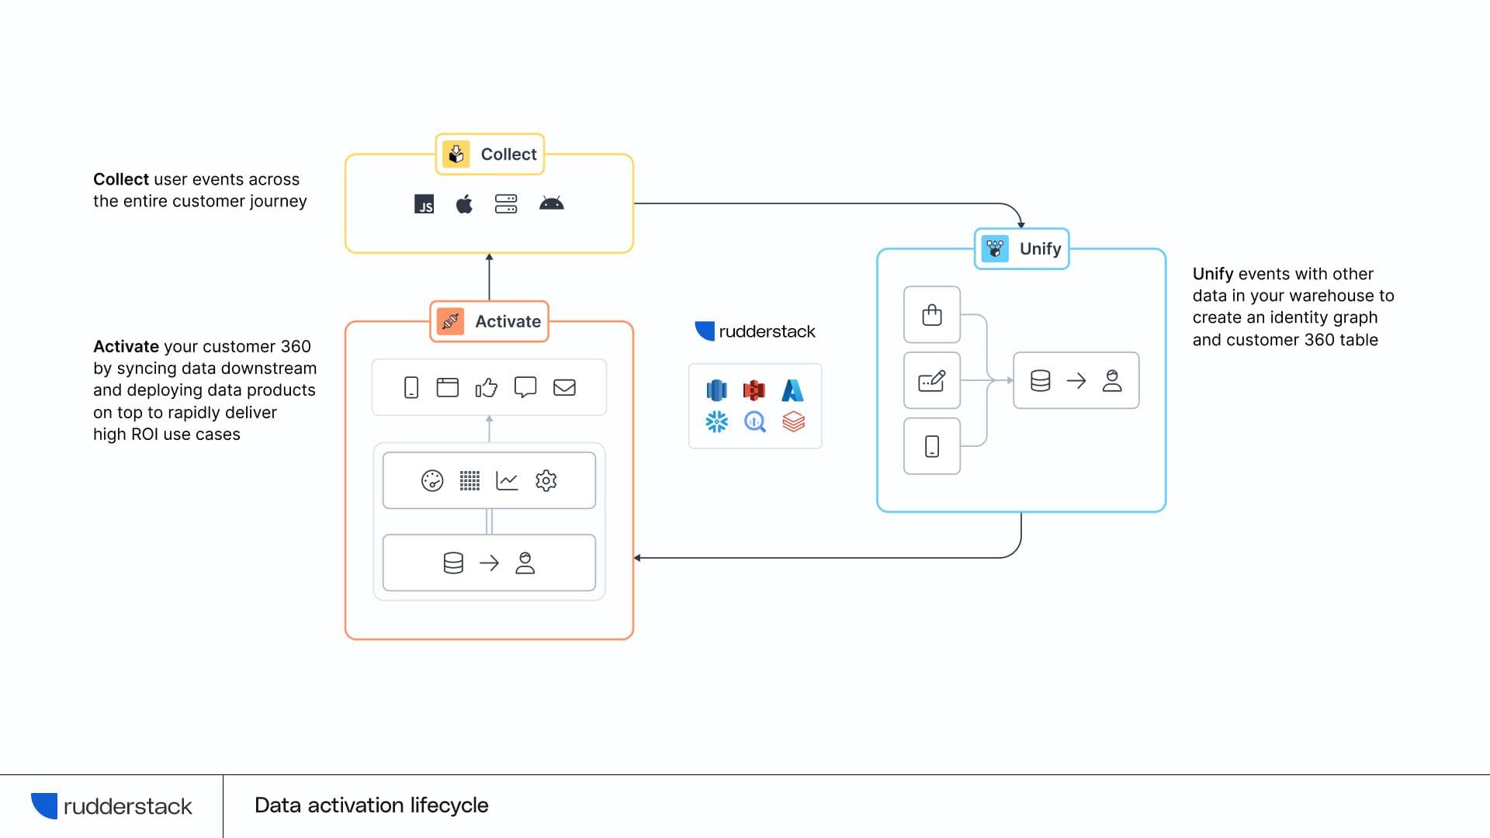Click the shopping bag box in Unify
This screenshot has height=838, width=1490.
(x=932, y=315)
